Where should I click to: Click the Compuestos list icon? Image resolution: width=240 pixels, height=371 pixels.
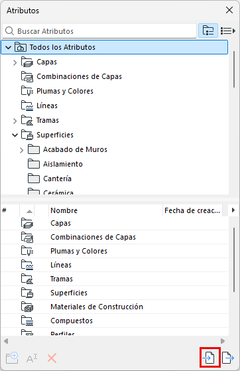pyautogui.click(x=27, y=321)
